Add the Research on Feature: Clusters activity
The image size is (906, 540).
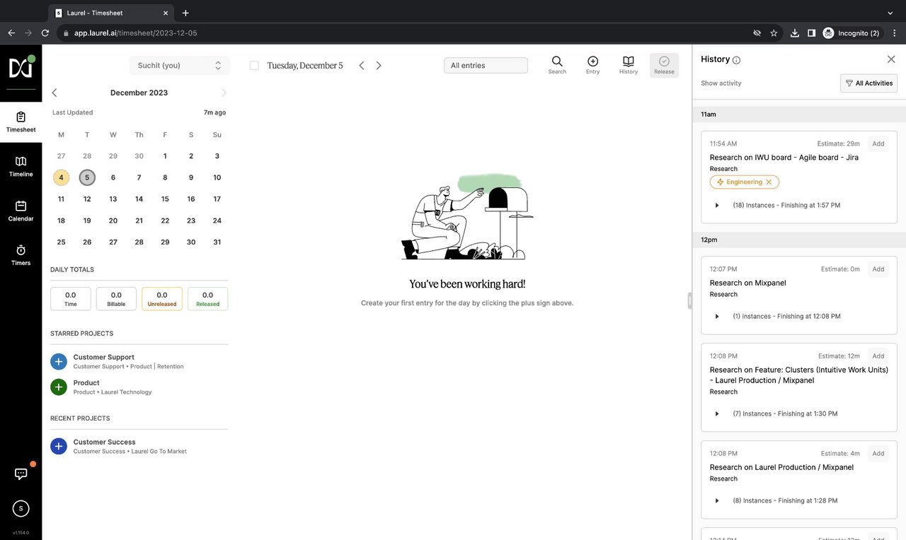point(878,356)
